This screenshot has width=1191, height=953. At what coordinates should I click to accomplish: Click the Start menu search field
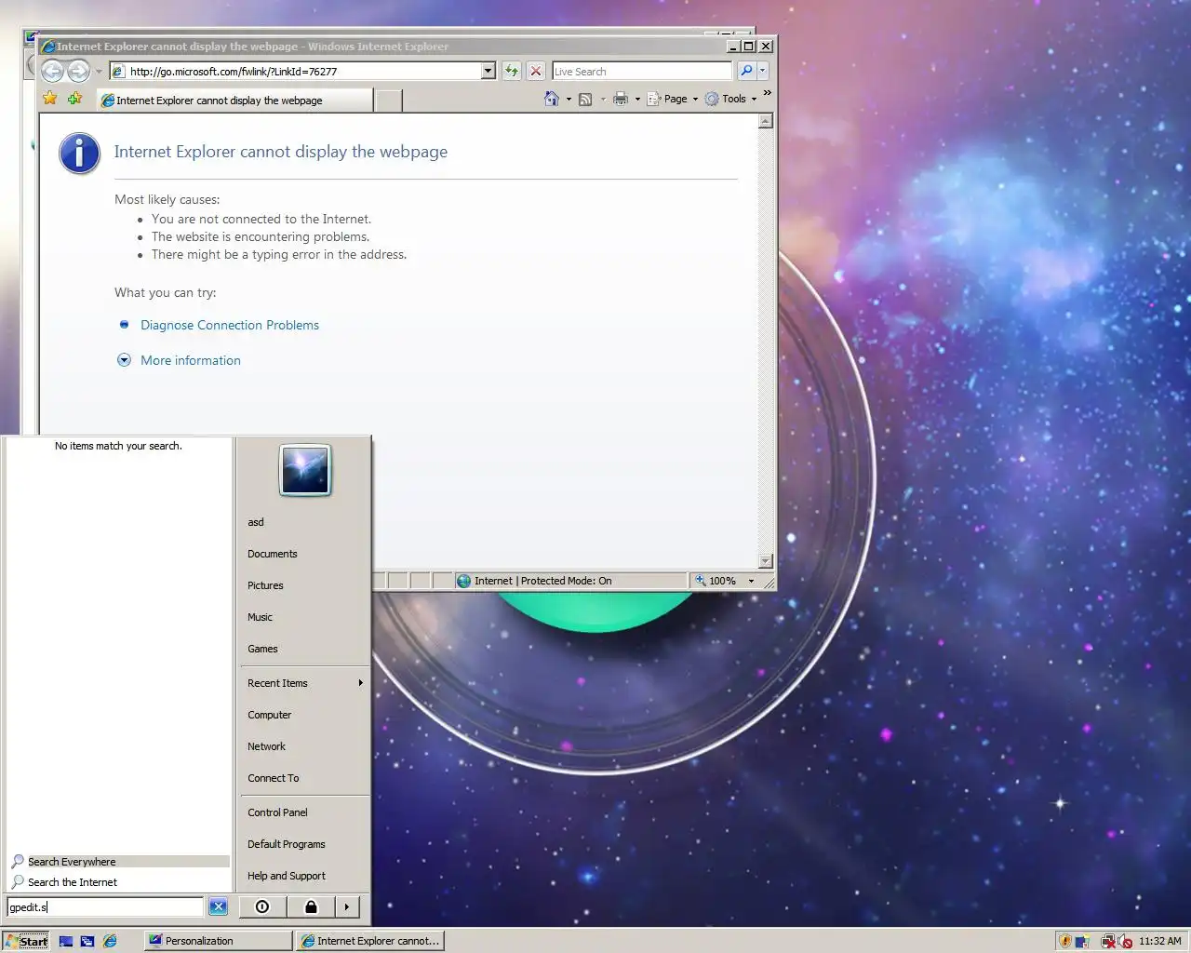104,907
